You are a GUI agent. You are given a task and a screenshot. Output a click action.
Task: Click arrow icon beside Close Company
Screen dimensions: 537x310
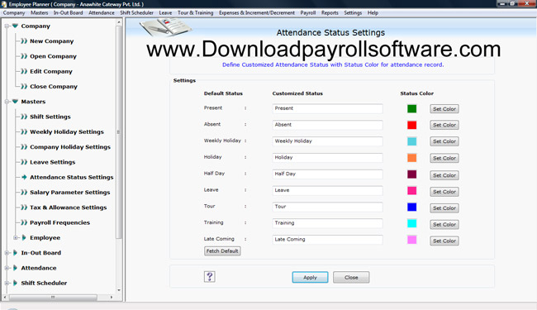click(24, 86)
